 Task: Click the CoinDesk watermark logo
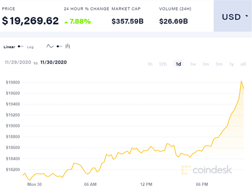206,170
